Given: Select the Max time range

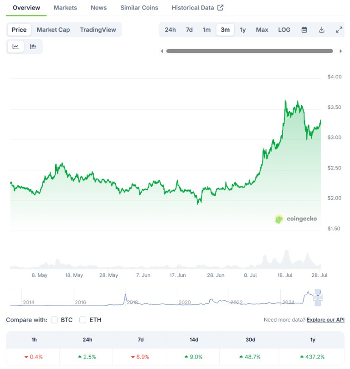Looking at the screenshot, I should pos(262,29).
